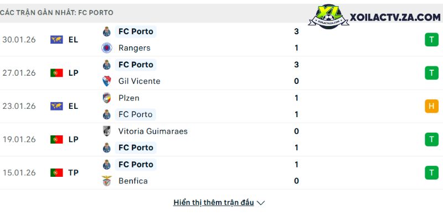Click the Vitoria Guimaraes club crest

(x=107, y=131)
